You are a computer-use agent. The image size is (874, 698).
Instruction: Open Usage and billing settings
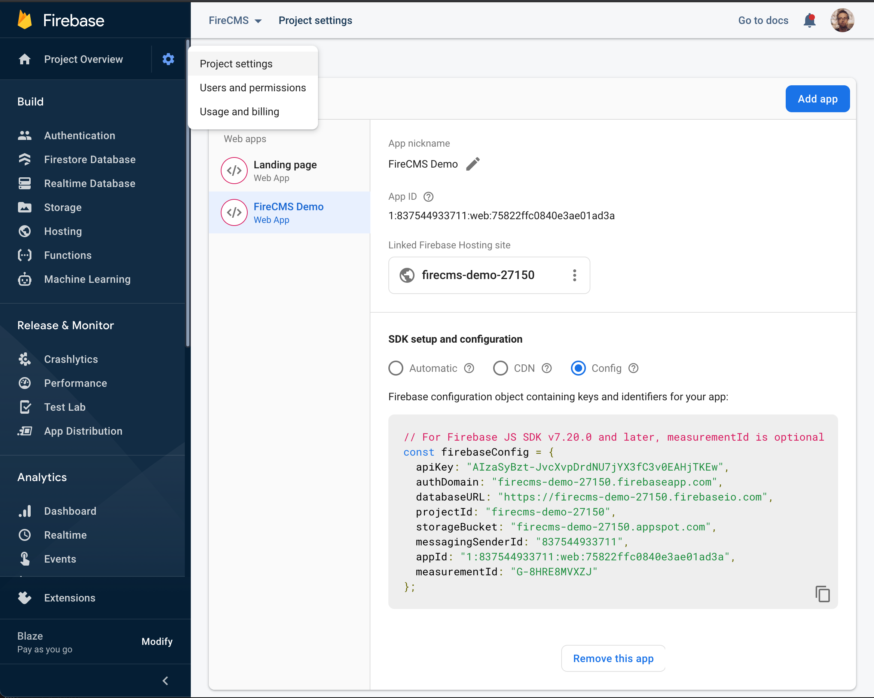[x=239, y=111]
